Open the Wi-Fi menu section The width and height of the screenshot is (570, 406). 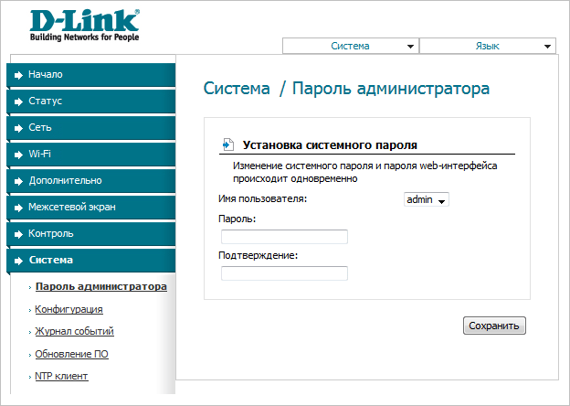90,155
